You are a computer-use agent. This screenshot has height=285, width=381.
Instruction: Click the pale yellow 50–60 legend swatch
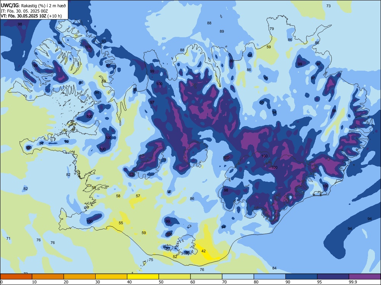[175, 277]
